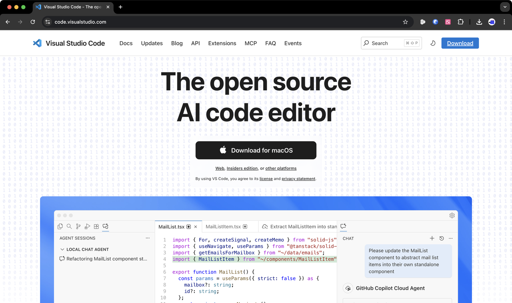Viewport: 512px width, 303px height.
Task: Click the modified indicator on the MailListItem.tsx tab
Action: click(x=245, y=227)
